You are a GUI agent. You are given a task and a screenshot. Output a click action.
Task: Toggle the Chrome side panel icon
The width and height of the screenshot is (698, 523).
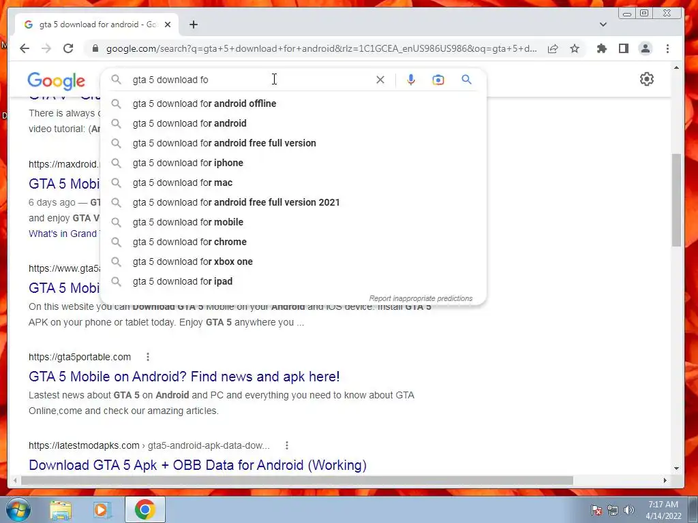tap(624, 48)
